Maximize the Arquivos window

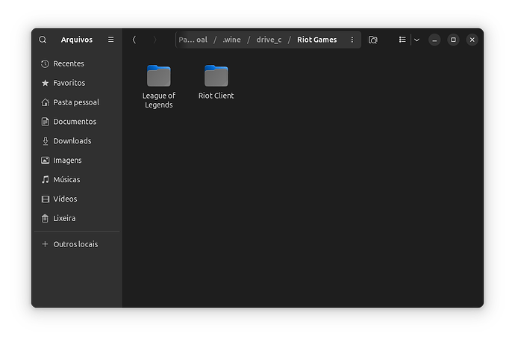coord(453,40)
